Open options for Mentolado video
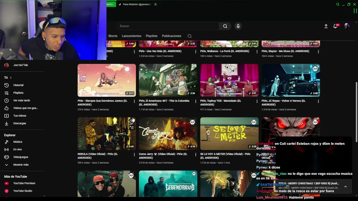The height and width of the screenshot is (201, 358). [x=257, y=101]
